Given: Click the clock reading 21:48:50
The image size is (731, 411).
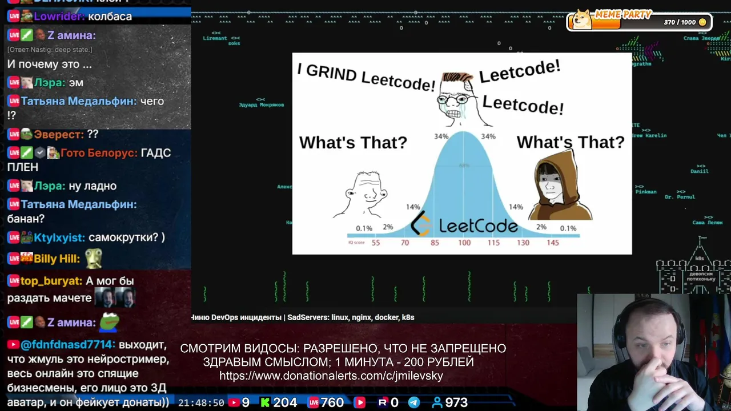Looking at the screenshot, I should (x=201, y=403).
